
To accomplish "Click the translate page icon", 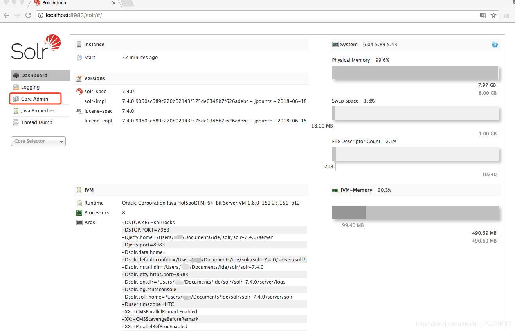I will coord(483,15).
